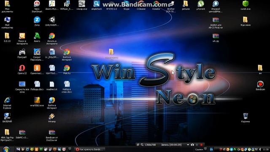Screen dimensions: 270x152
Task: Click the Запись [00:00:29] recording status
Action: pos(171,145)
